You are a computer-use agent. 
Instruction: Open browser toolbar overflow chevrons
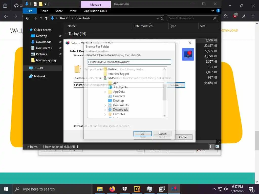pyautogui.click(x=244, y=16)
